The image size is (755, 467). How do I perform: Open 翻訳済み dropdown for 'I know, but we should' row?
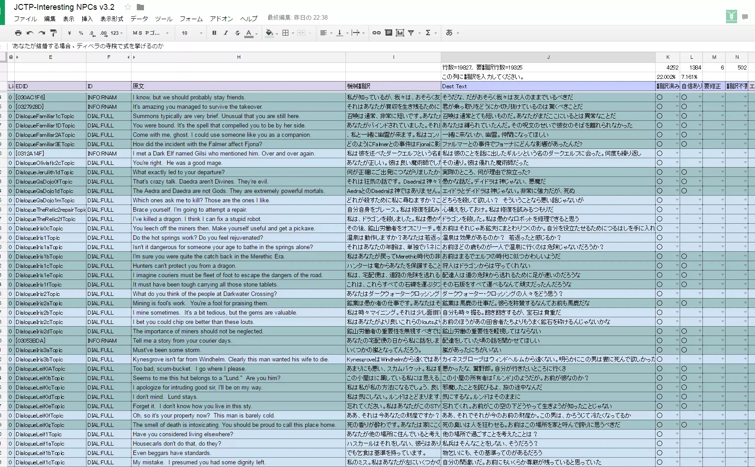click(x=677, y=97)
